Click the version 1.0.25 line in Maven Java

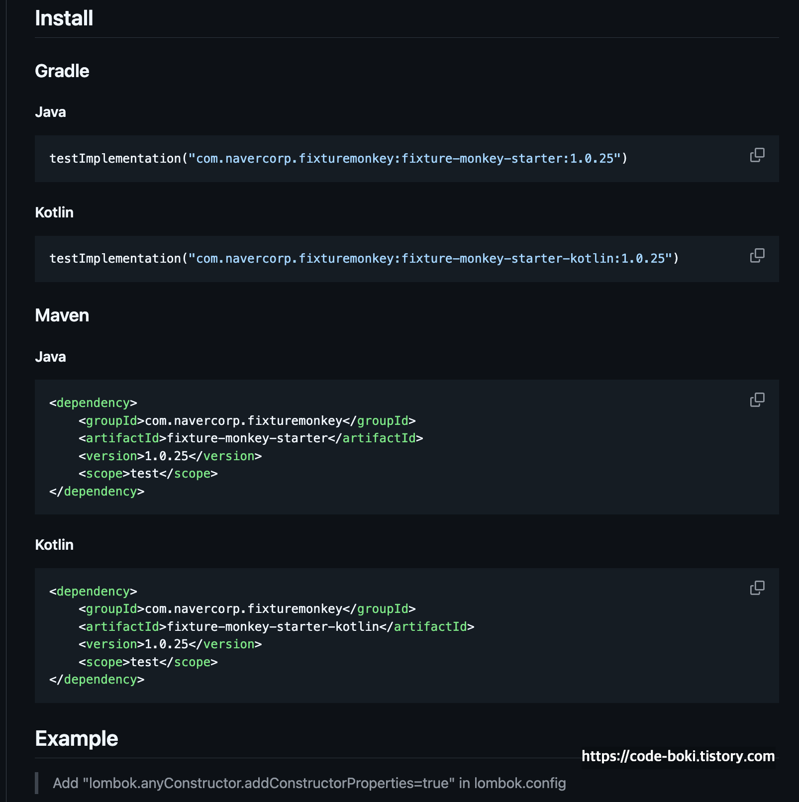click(170, 456)
